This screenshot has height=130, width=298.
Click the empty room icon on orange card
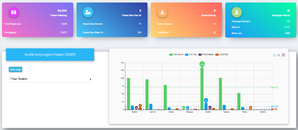point(163,12)
